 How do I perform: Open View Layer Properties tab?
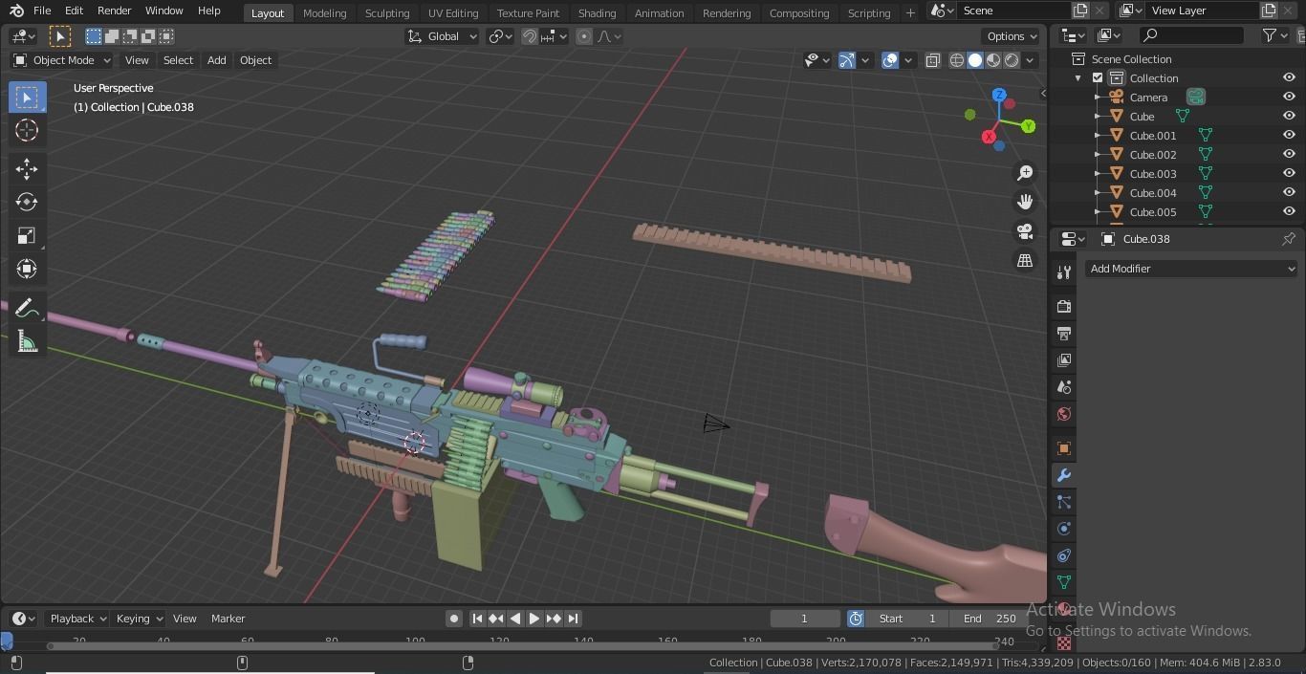pos(1064,359)
